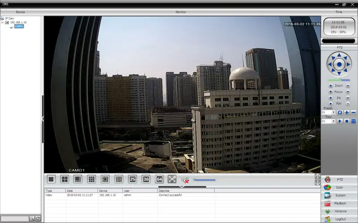Switch to four-window split layout
Image resolution: width=358 pixels, height=223 pixels.
point(64,179)
